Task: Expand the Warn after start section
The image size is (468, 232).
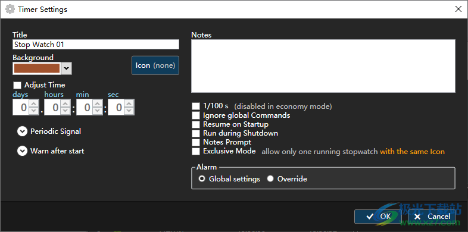Action: click(22, 151)
